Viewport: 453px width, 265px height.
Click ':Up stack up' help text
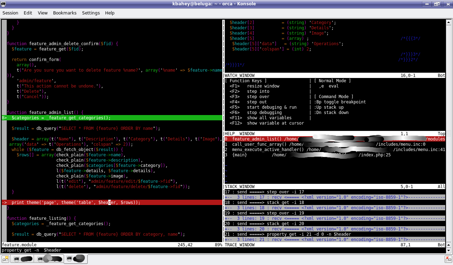coord(329,107)
